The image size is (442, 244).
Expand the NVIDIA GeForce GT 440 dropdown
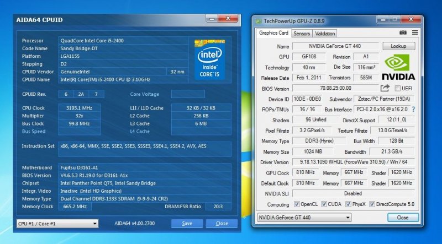[x=304, y=218]
